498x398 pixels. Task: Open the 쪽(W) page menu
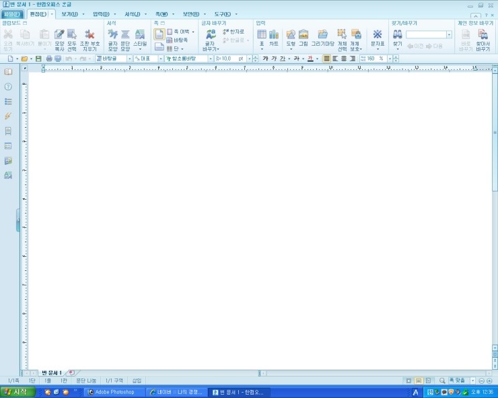tap(162, 14)
